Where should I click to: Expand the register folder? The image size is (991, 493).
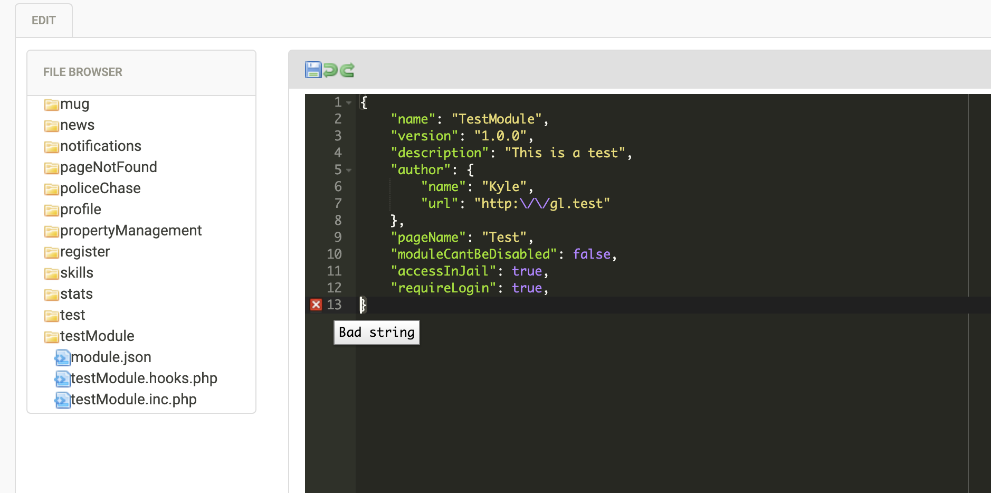click(x=84, y=252)
